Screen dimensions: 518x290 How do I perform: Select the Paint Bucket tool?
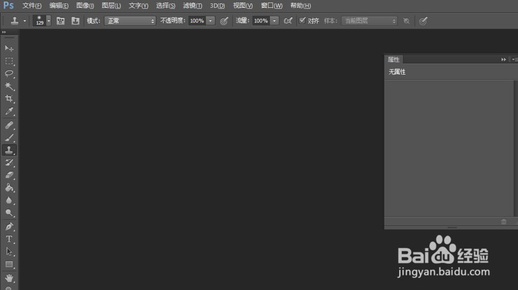[9, 187]
